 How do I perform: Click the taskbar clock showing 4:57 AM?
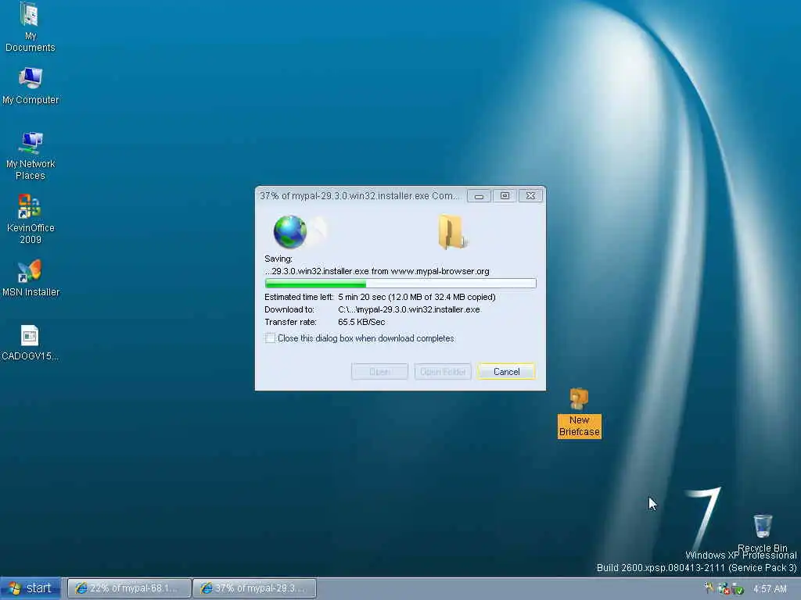click(770, 589)
